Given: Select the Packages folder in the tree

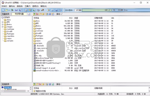Looking at the screenshot, I should [10, 34].
